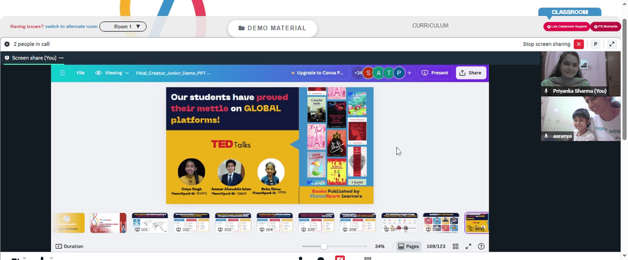Click the Share button
The width and height of the screenshot is (628, 260).
click(x=471, y=73)
